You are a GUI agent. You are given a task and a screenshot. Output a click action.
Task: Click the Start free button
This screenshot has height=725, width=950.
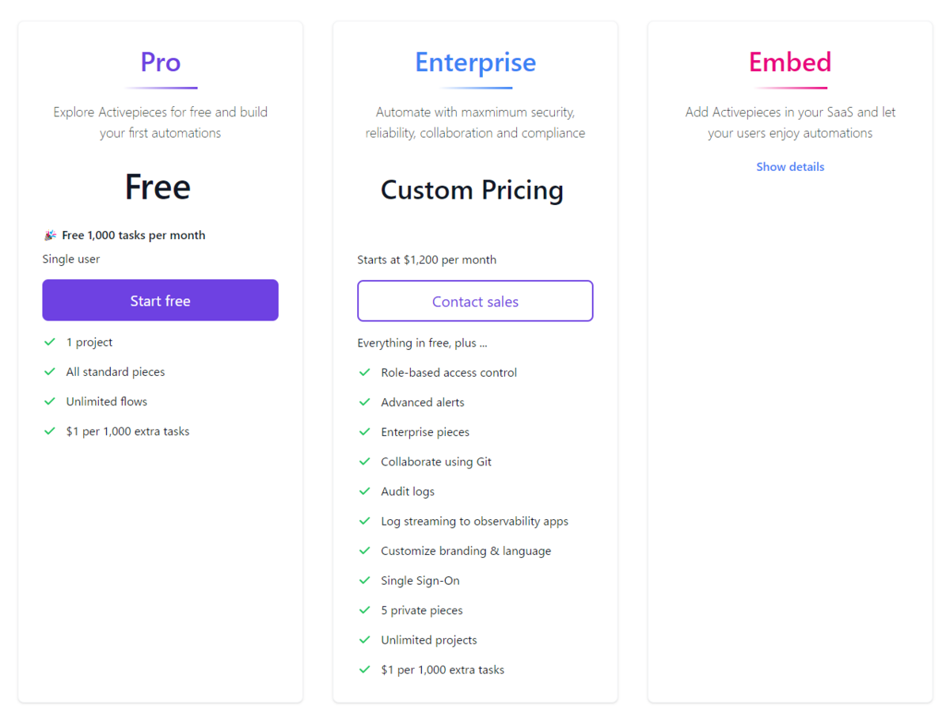click(160, 300)
